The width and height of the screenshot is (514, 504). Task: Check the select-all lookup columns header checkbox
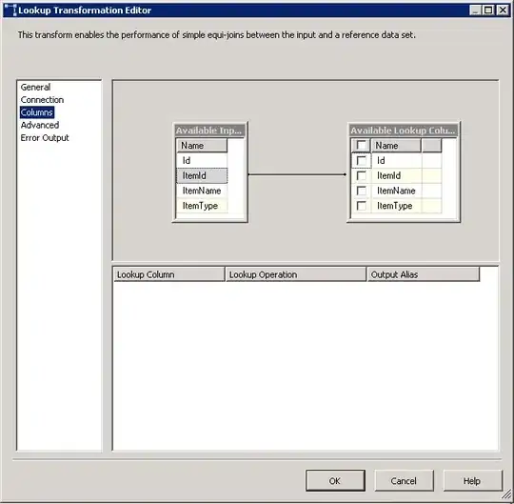[x=362, y=145]
